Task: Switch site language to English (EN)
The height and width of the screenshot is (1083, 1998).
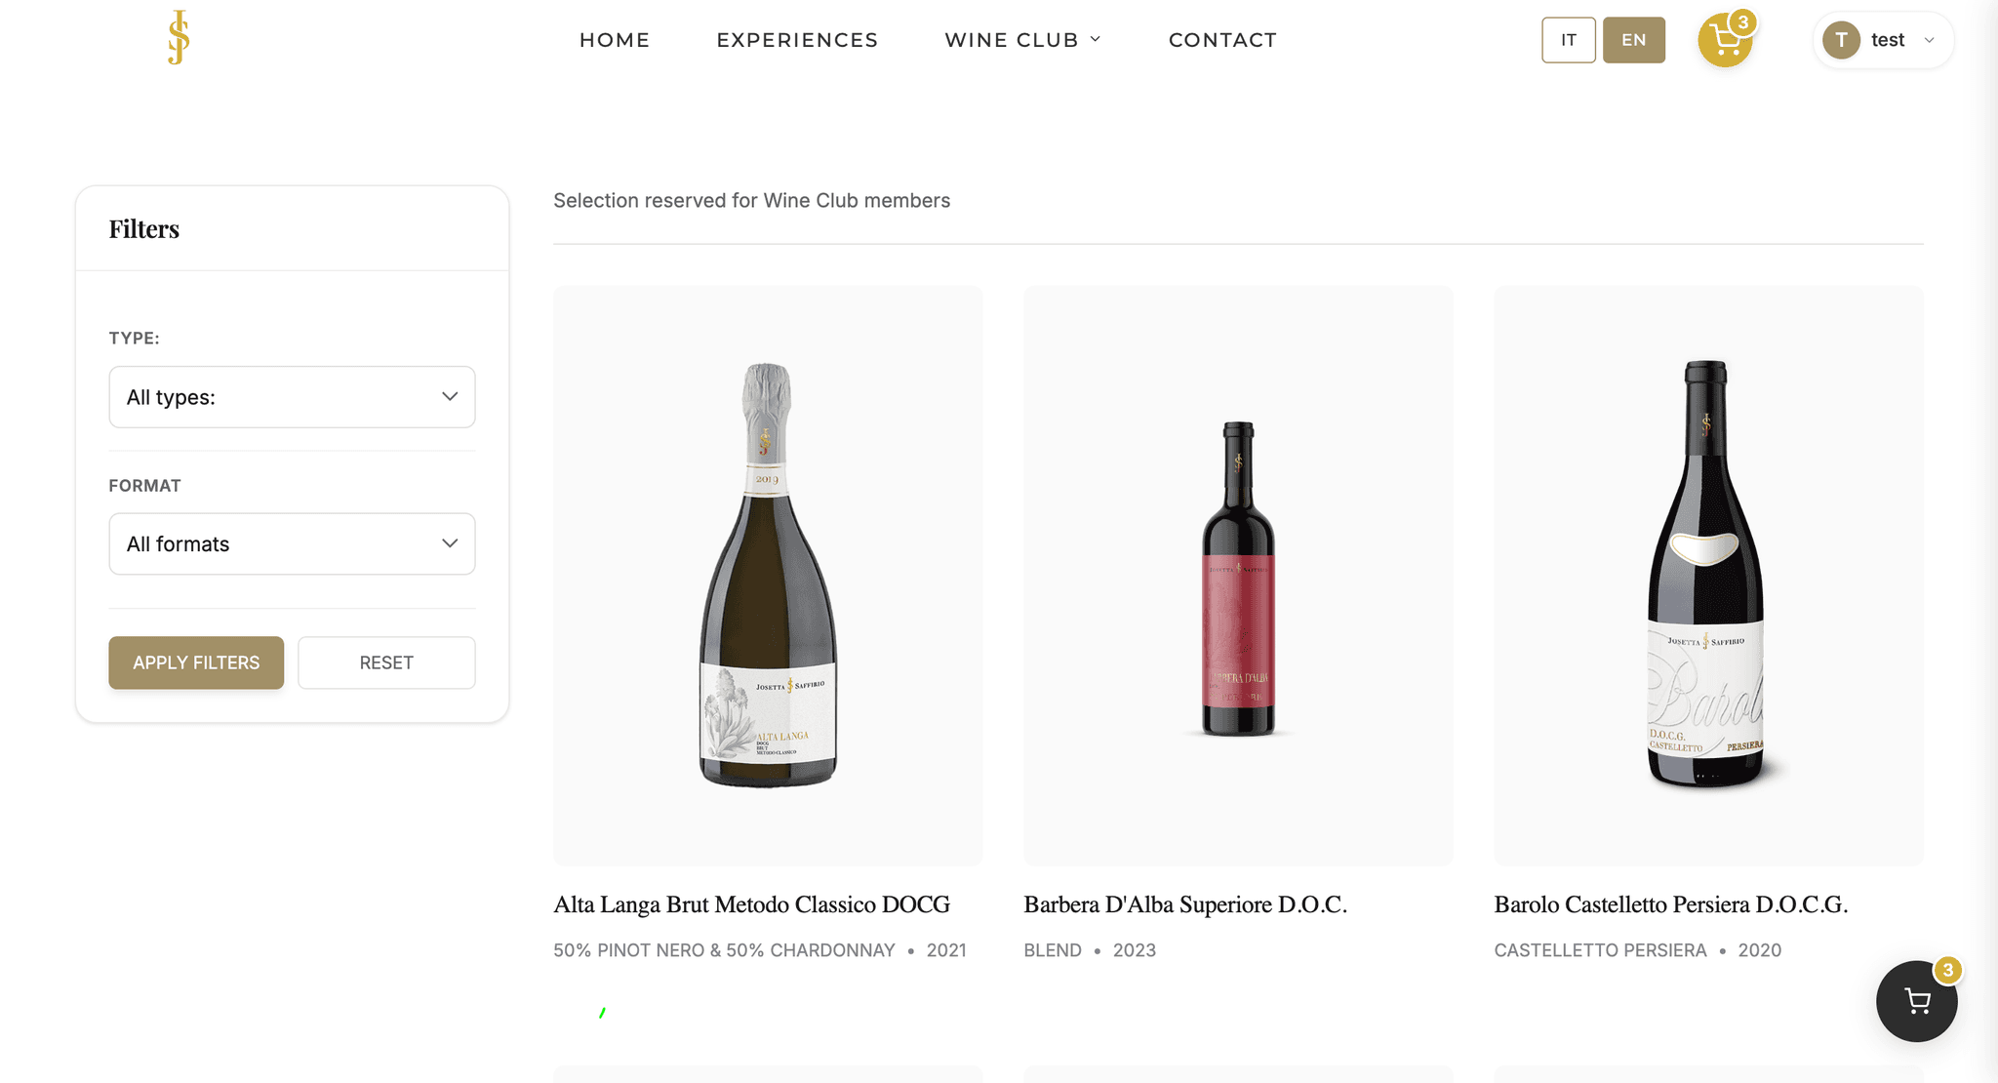Action: point(1633,40)
